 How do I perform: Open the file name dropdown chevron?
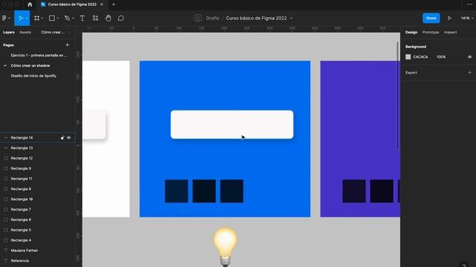coord(292,18)
